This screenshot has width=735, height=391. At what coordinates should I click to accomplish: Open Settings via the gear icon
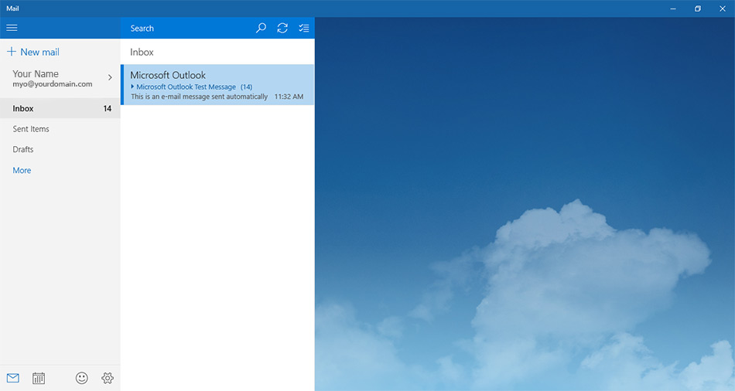coord(108,378)
